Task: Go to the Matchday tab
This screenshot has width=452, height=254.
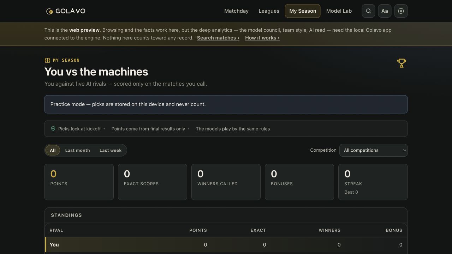Action: 236,11
